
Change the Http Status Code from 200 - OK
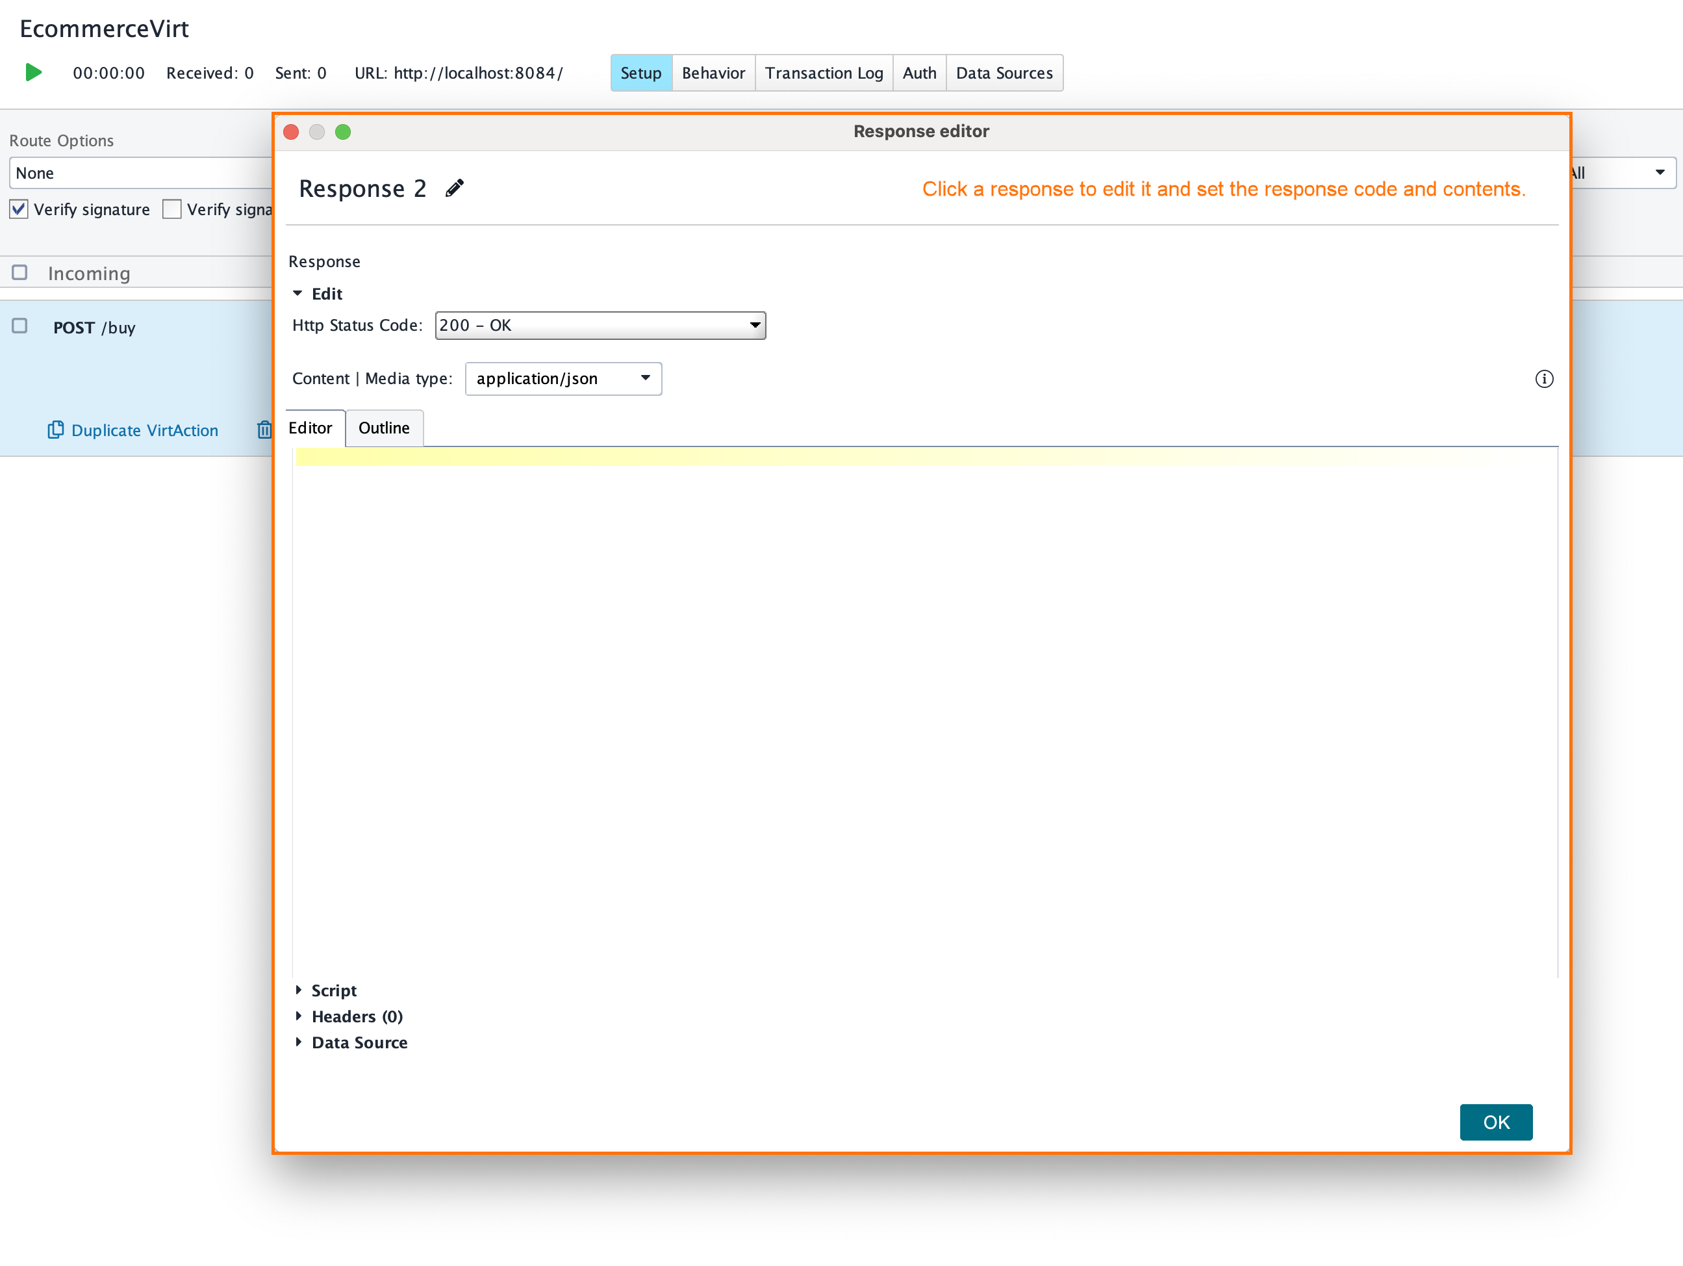coord(600,325)
